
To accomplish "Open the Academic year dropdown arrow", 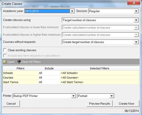I will (72, 11).
